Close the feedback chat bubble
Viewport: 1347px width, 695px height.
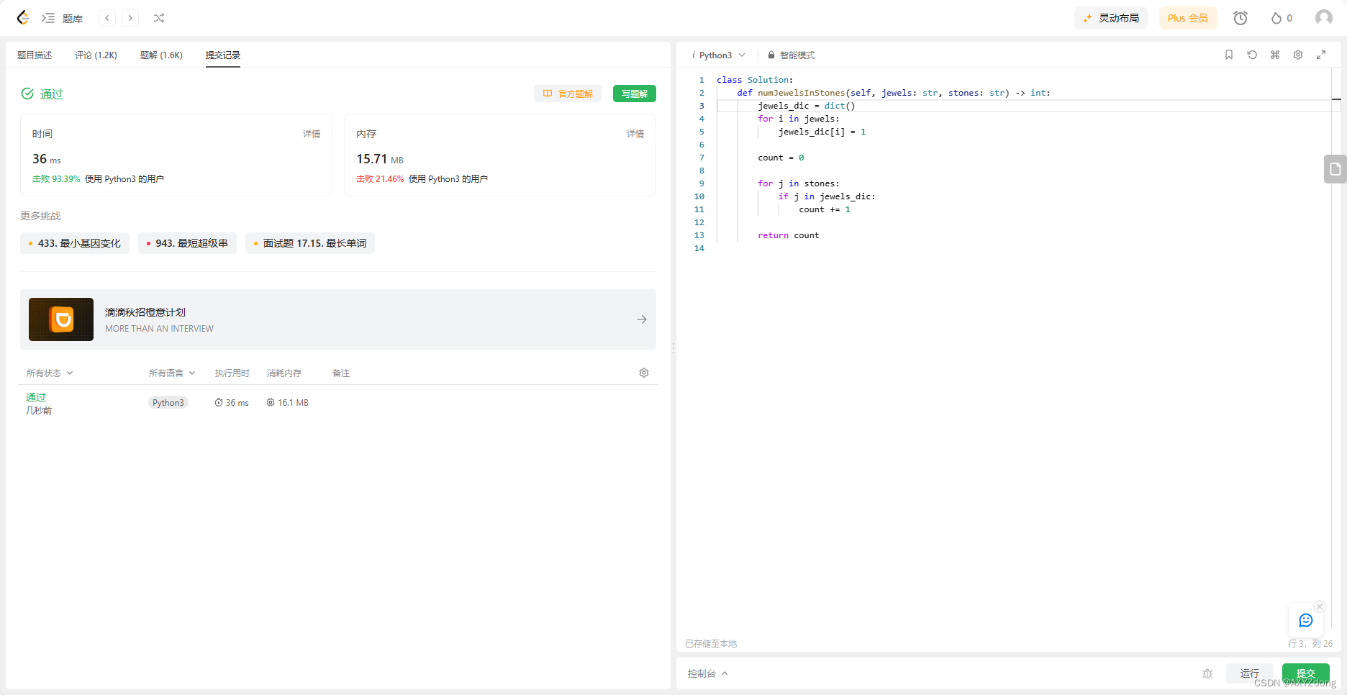tap(1320, 607)
